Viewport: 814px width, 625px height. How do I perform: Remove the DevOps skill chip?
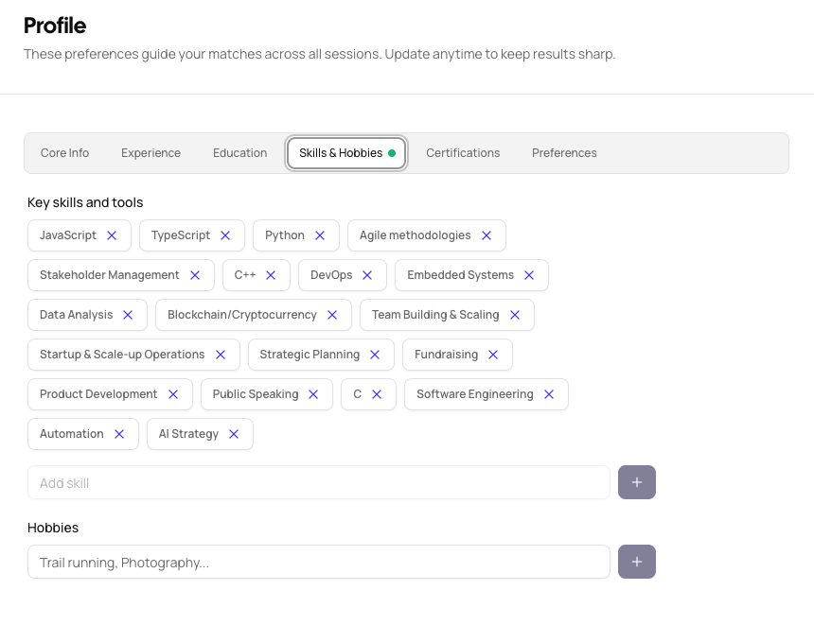tap(367, 275)
